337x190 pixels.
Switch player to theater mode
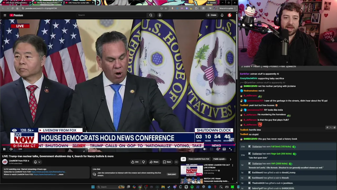point(224,149)
